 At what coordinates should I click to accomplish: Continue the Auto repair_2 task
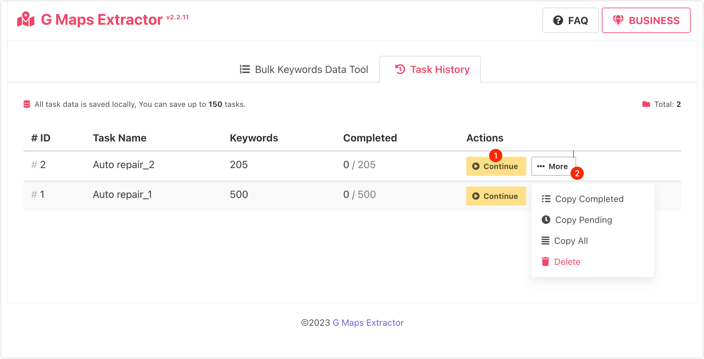(496, 166)
